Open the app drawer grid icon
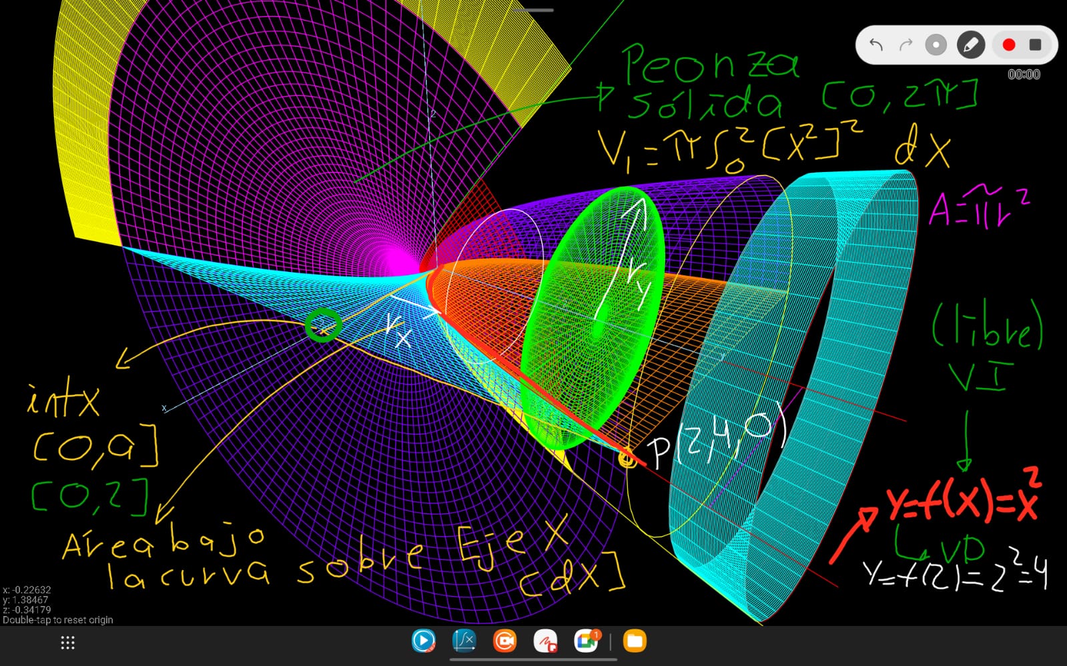This screenshot has width=1067, height=666. click(67, 643)
